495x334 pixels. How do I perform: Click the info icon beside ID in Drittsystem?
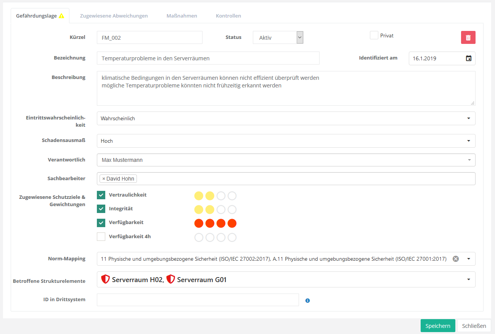pos(308,300)
